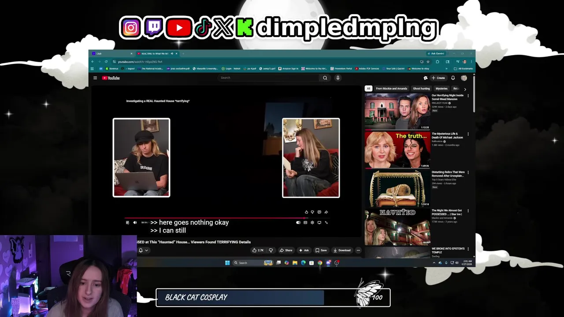The image size is (564, 317).
Task: Reload the page with the refresh icon
Action: tap(106, 62)
